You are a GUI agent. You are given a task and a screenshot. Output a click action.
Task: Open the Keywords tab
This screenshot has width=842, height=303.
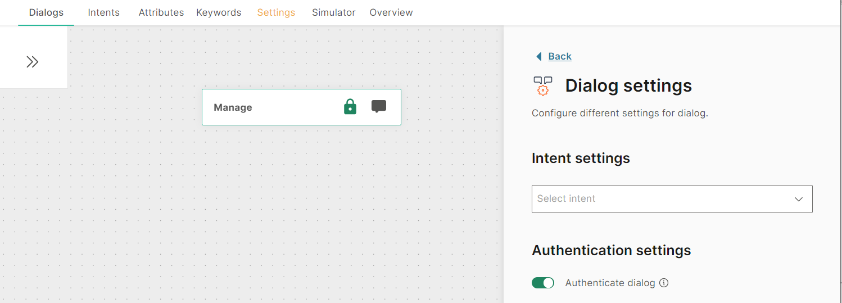219,12
